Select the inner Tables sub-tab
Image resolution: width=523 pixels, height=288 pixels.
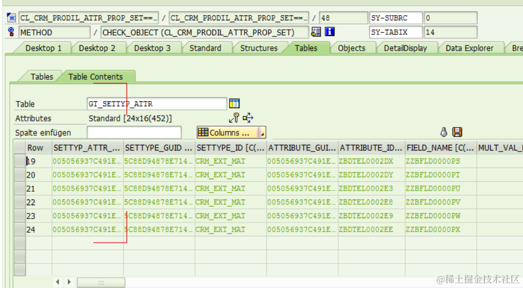[42, 77]
